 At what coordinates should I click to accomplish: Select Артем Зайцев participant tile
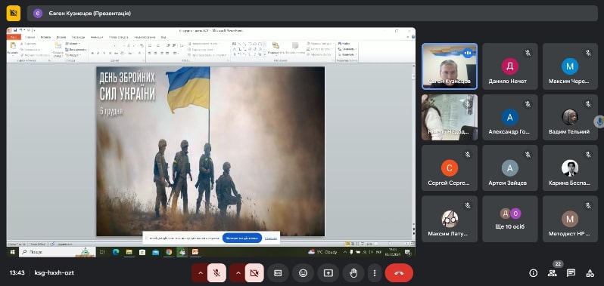[x=510, y=168]
